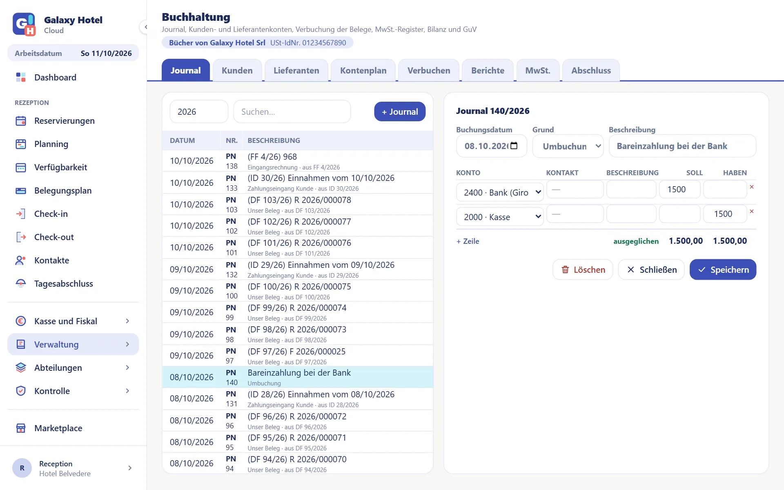Click the Arbeitsdatum So 11/10/2026 pill
The image size is (784, 490).
[x=73, y=53]
